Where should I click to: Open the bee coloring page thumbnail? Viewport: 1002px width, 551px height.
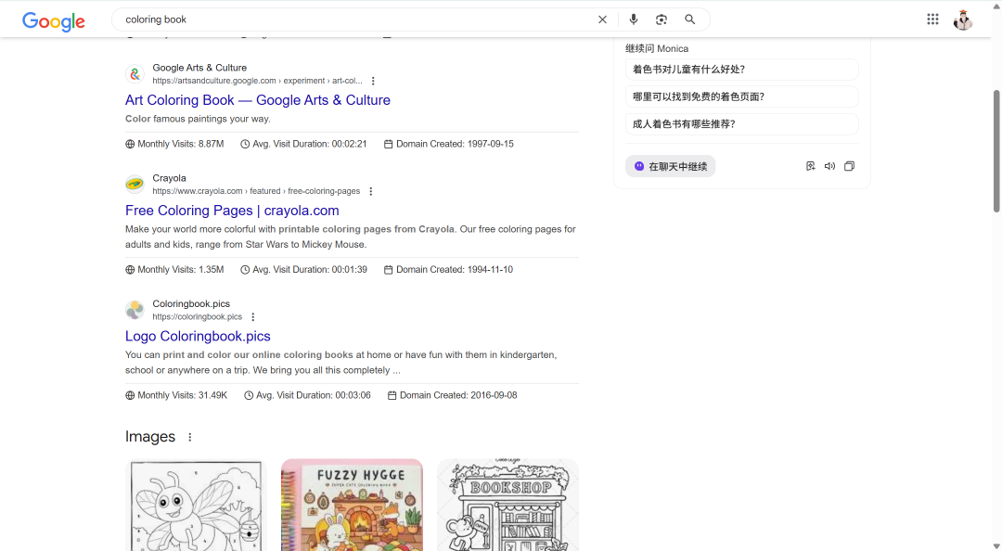click(196, 505)
